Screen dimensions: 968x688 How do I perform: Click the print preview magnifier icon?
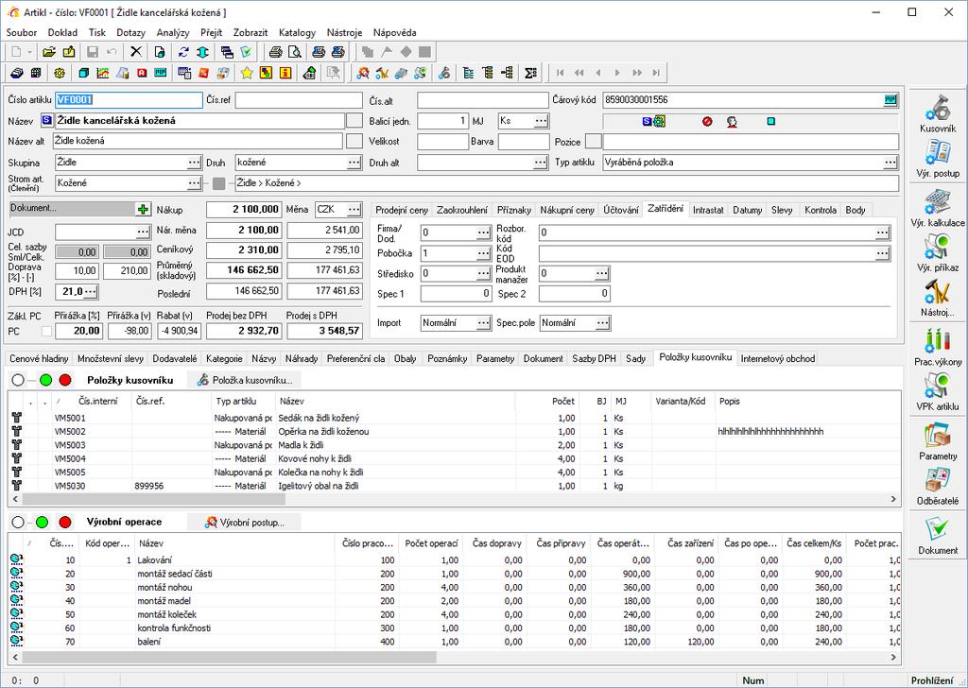coord(295,52)
